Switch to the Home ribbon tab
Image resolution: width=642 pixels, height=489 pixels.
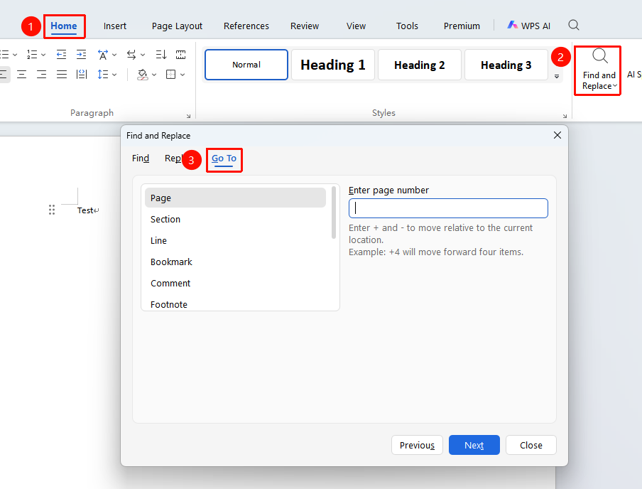(x=64, y=26)
